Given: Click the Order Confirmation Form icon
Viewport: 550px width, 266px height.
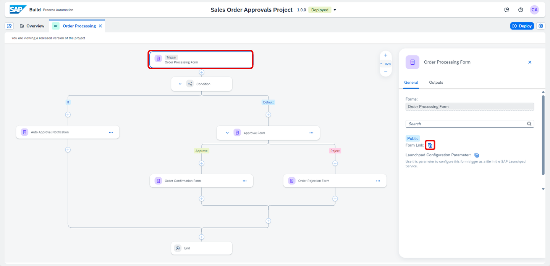Looking at the screenshot, I should click(x=158, y=181).
